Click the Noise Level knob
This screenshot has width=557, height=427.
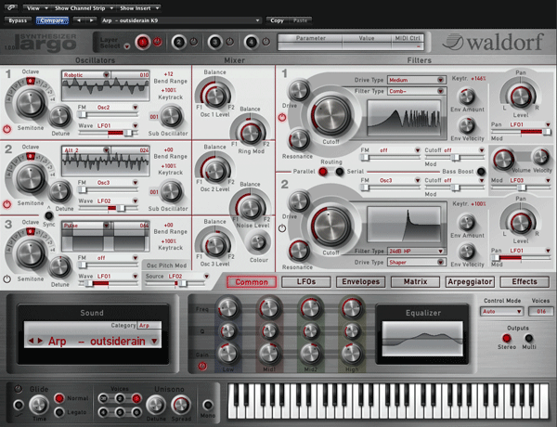click(x=251, y=208)
